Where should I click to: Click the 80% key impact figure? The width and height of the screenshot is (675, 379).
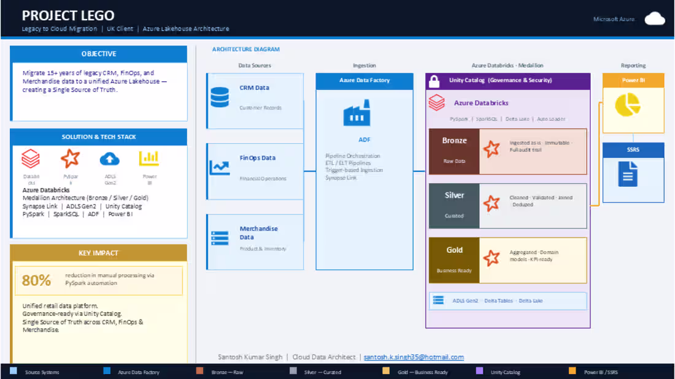36,280
